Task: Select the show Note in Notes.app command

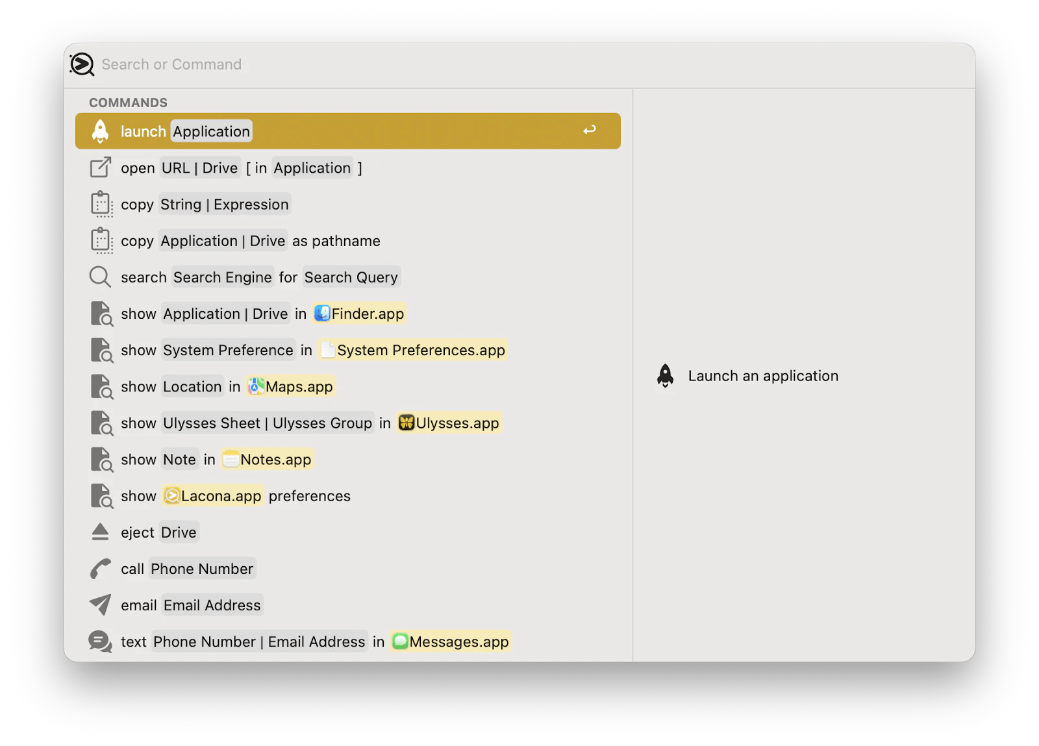Action: (201, 459)
